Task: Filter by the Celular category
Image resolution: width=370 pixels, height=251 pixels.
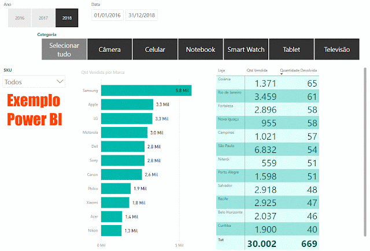Action: coord(155,50)
